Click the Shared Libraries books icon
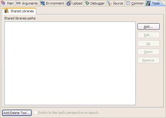Screen dimensions: 166x118 (7, 11)
